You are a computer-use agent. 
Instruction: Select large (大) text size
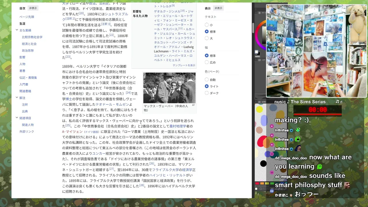point(207,38)
